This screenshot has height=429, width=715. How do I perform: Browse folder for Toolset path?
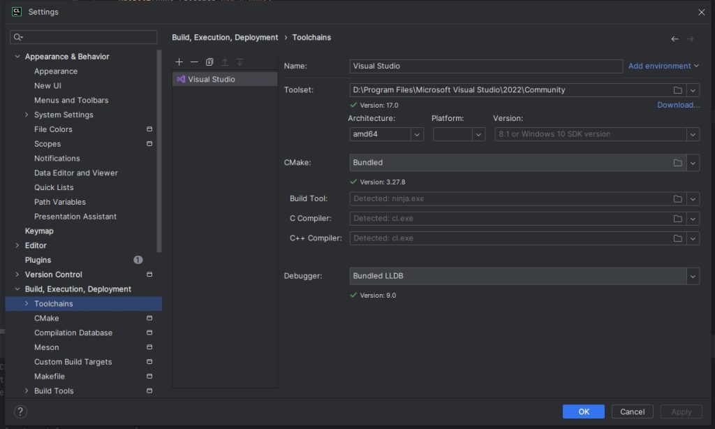click(x=677, y=90)
